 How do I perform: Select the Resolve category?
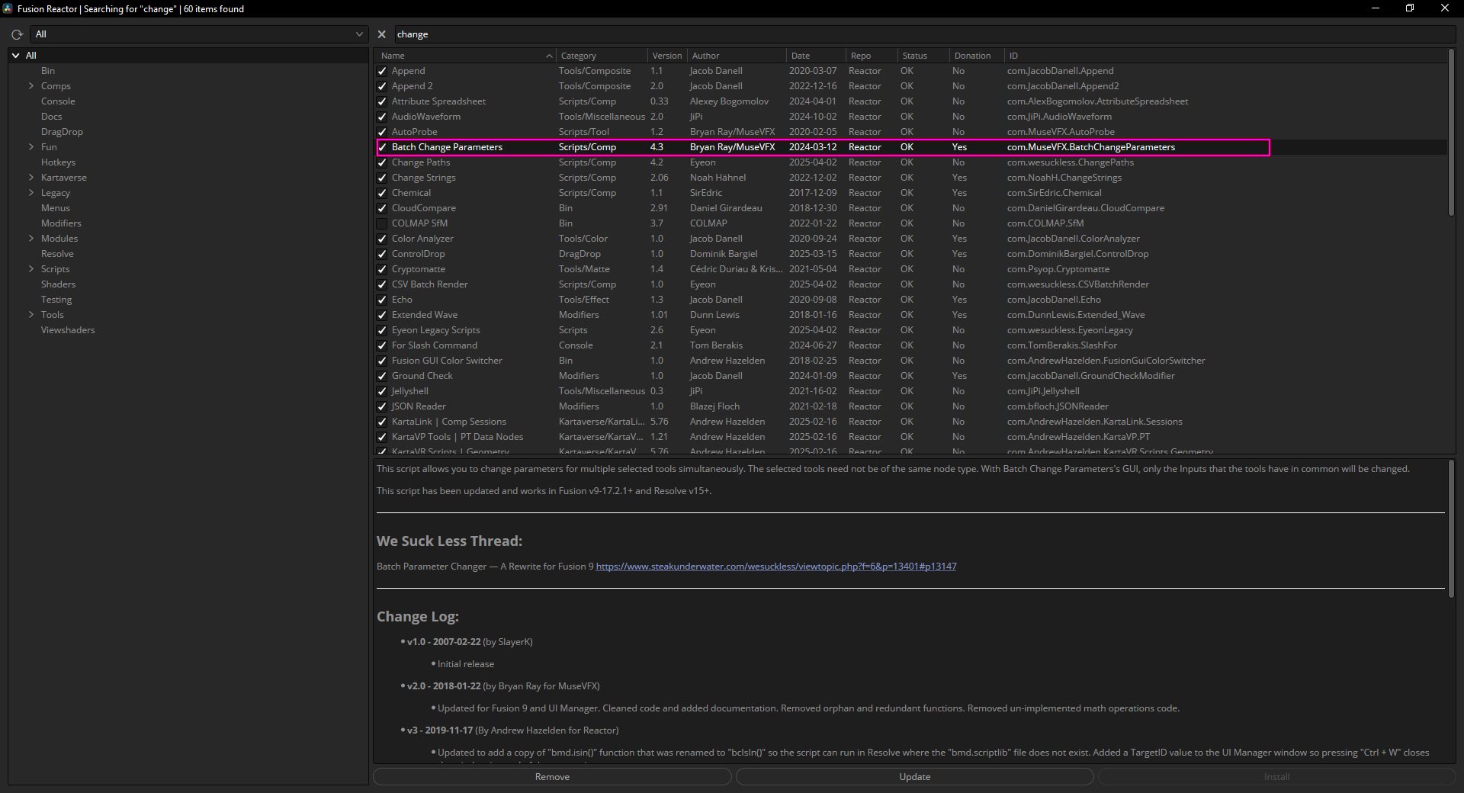pos(57,254)
